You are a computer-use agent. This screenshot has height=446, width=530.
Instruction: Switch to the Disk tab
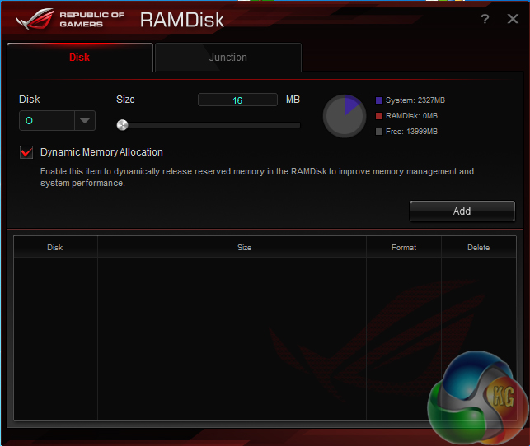point(79,58)
